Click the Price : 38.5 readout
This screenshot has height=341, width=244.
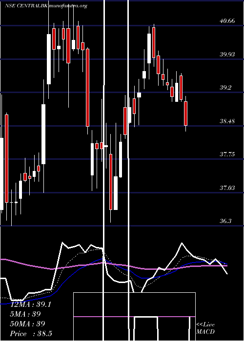tap(31, 333)
